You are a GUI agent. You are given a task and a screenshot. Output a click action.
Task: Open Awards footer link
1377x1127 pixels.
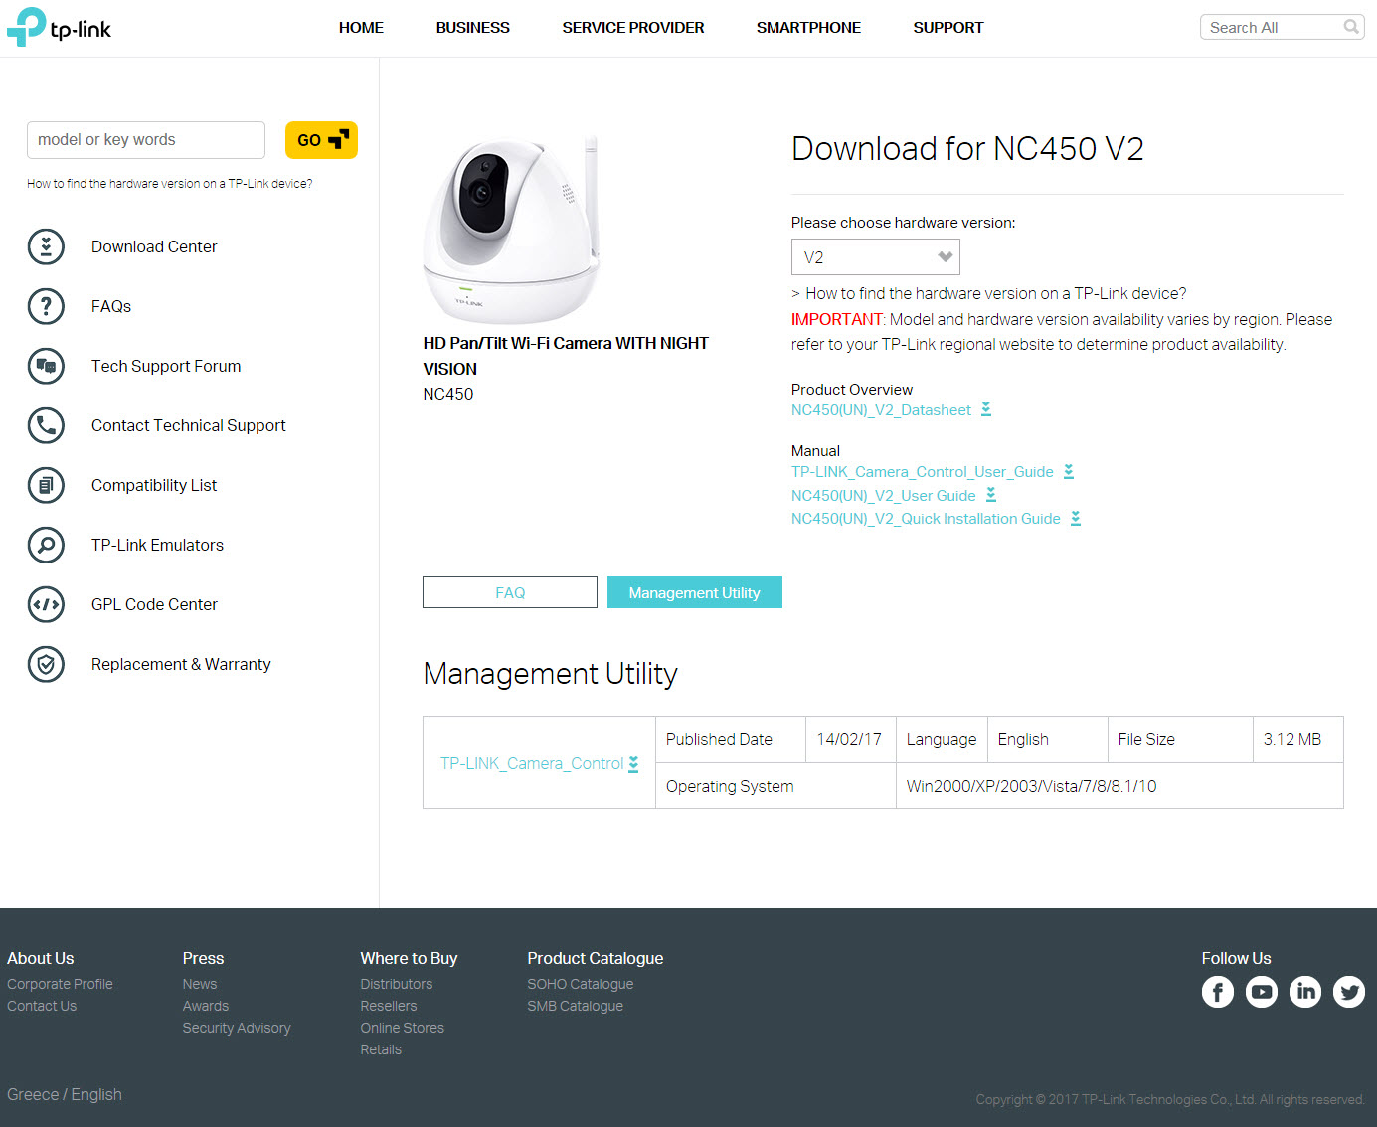click(x=206, y=1006)
